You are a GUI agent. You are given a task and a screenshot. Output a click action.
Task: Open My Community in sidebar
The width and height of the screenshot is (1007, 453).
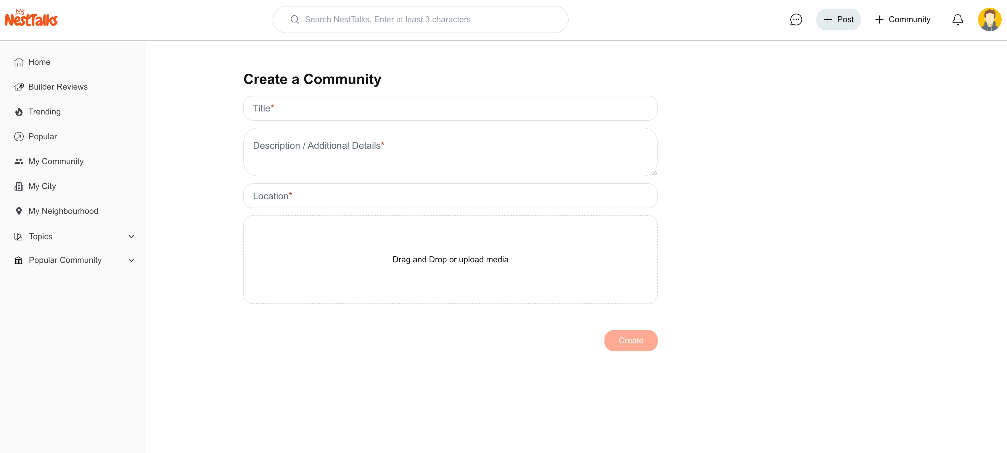pos(56,162)
